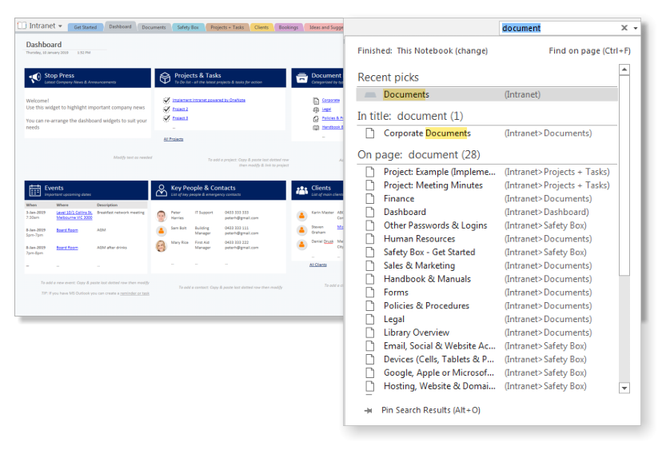The width and height of the screenshot is (670, 454).
Task: Open the Level 10/1 Collins St location link
Action: (x=74, y=215)
